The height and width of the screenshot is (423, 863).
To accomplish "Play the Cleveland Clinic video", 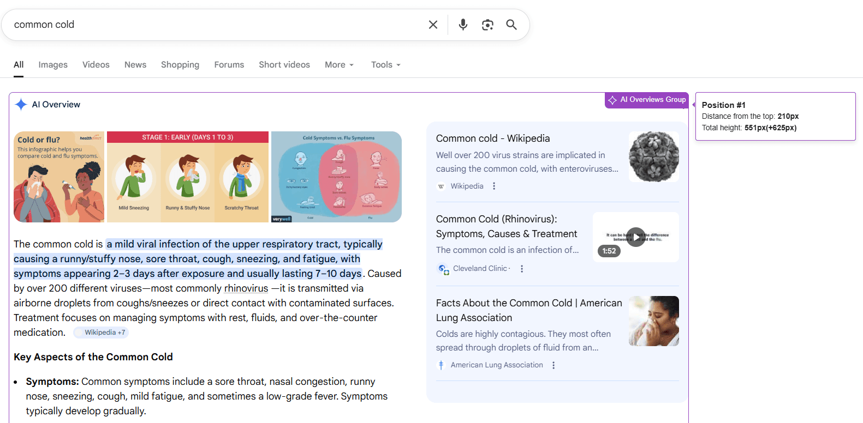I will pos(636,237).
